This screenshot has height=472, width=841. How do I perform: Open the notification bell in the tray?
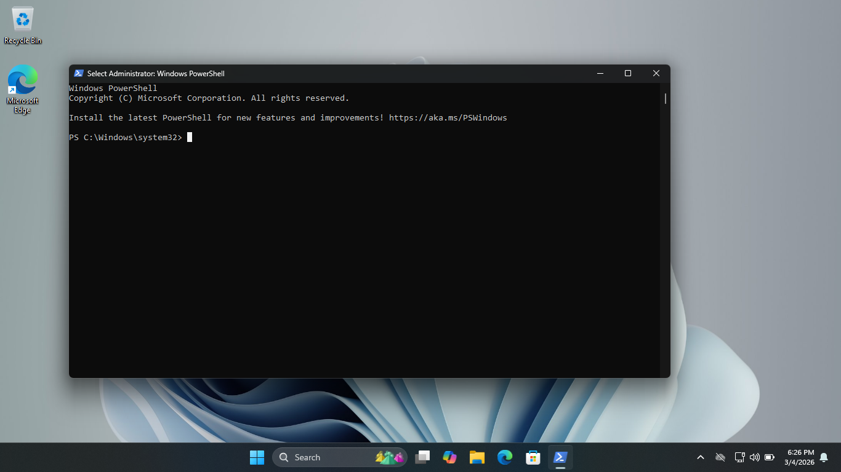click(824, 457)
